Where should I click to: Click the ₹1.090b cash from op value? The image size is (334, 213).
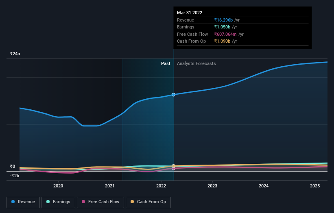(222, 41)
